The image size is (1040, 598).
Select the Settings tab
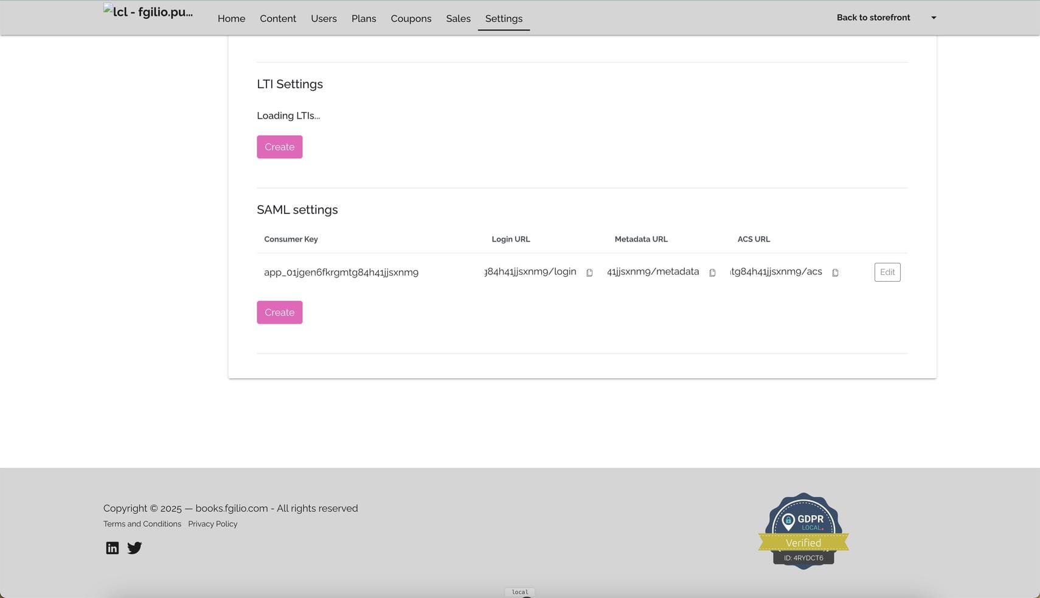pyautogui.click(x=504, y=19)
